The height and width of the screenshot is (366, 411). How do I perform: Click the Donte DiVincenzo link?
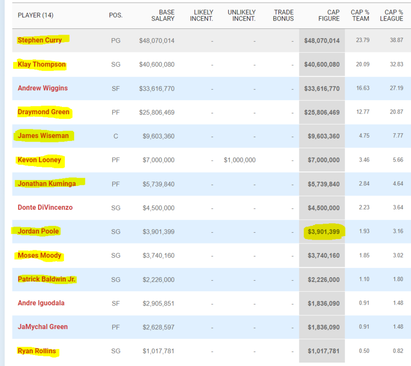45,207
